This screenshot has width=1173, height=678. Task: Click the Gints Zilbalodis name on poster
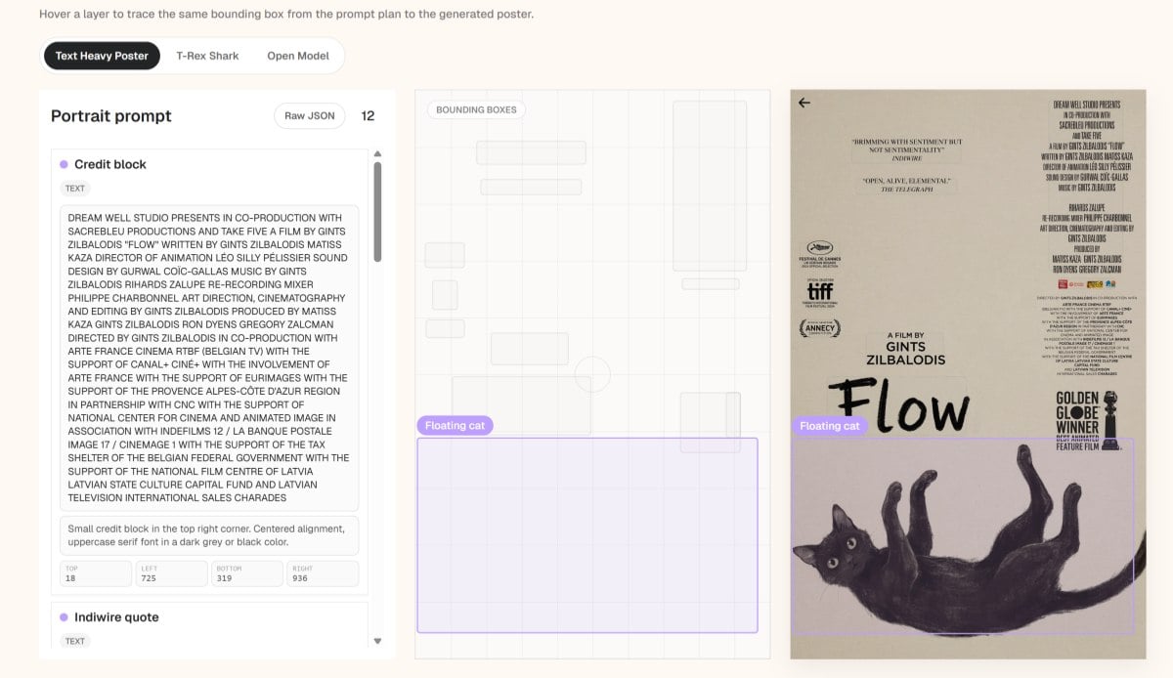tap(905, 353)
